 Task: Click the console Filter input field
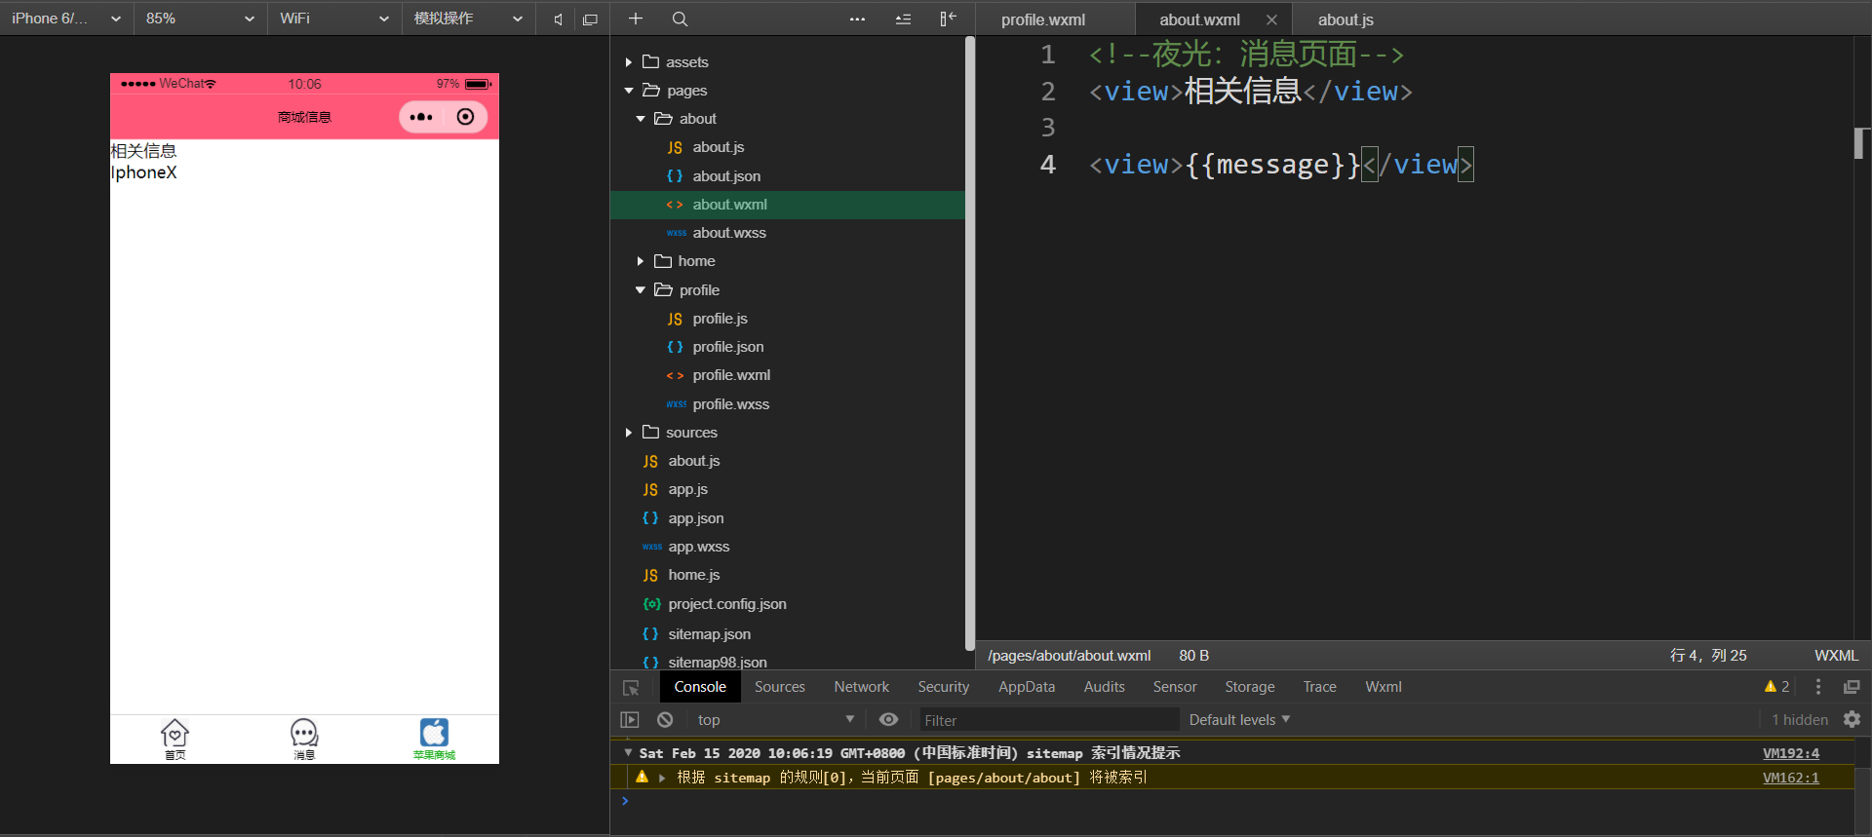1049,720
